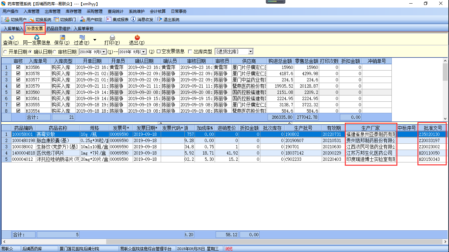Viewport: 449px width, 252px height.
Task: Open the 用户操作 menu
Action: tap(11, 11)
